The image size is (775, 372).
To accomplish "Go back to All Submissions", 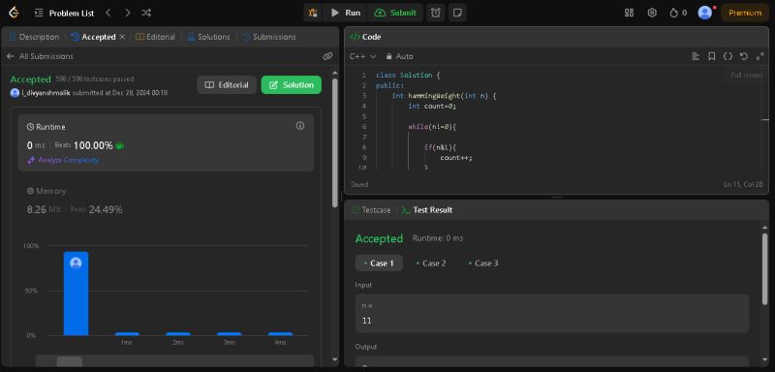I will pyautogui.click(x=40, y=56).
